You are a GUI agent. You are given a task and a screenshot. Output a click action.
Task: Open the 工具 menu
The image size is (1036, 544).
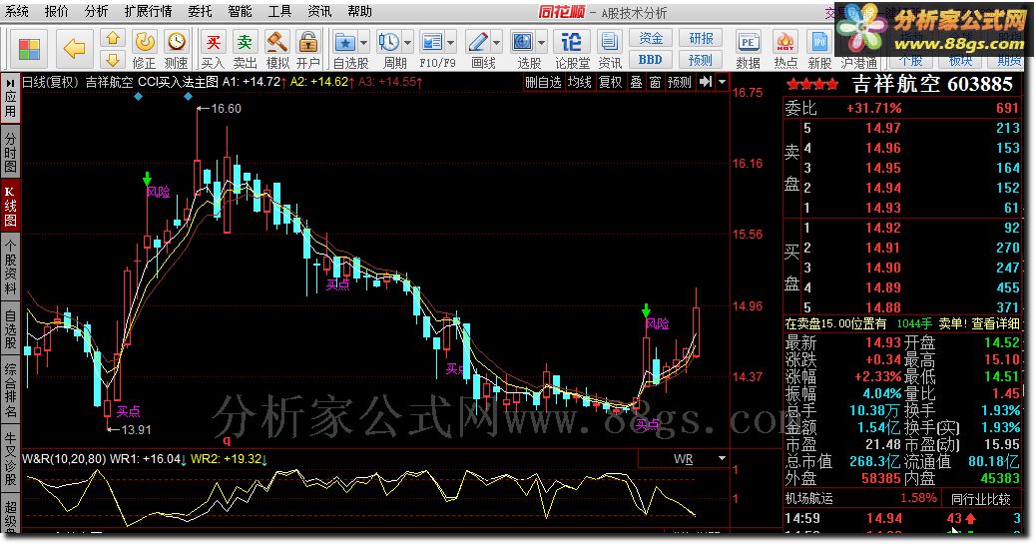[x=279, y=11]
